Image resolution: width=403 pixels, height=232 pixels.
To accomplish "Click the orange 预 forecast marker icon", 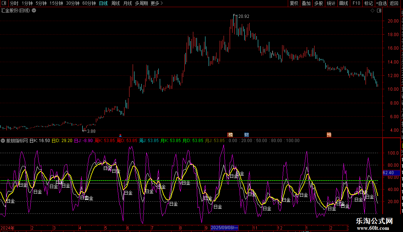I will [x=329, y=135].
